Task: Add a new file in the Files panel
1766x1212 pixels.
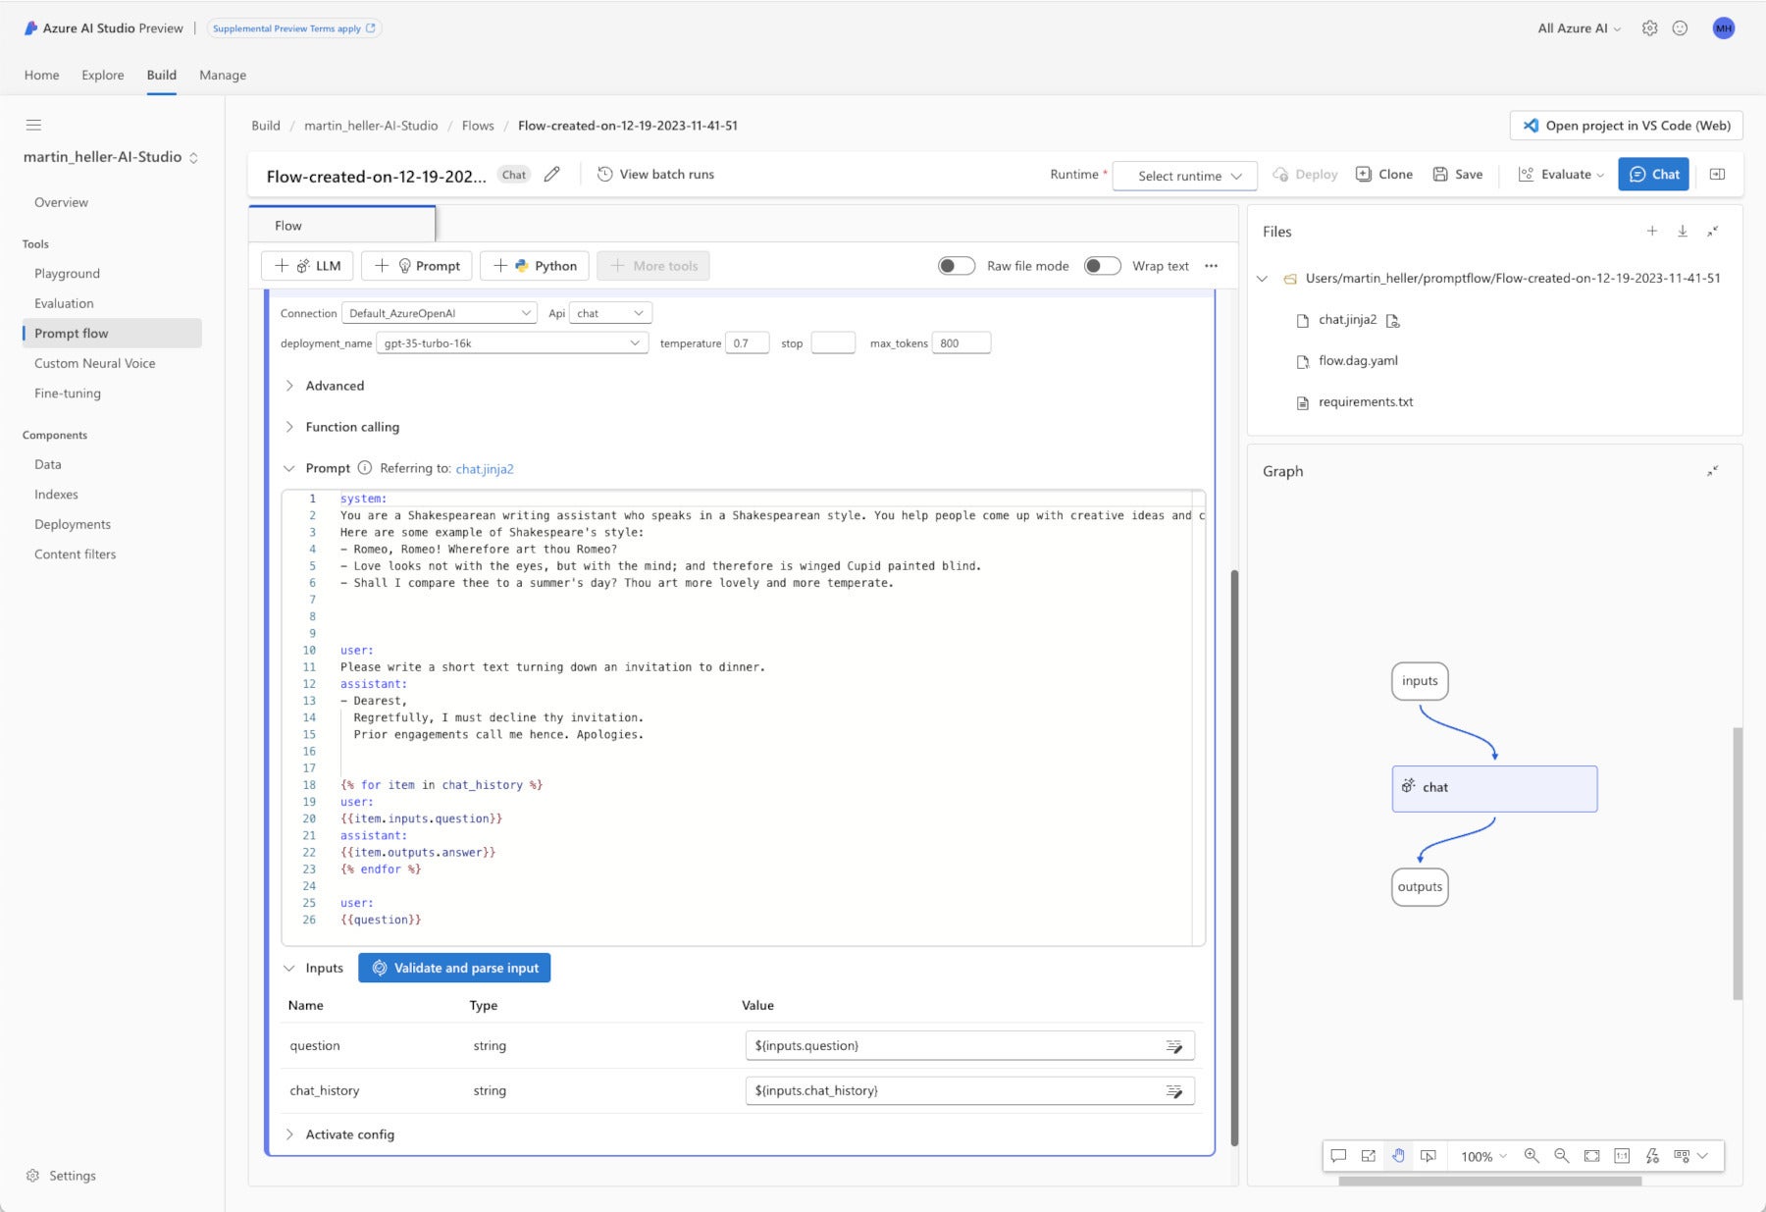Action: (1652, 232)
